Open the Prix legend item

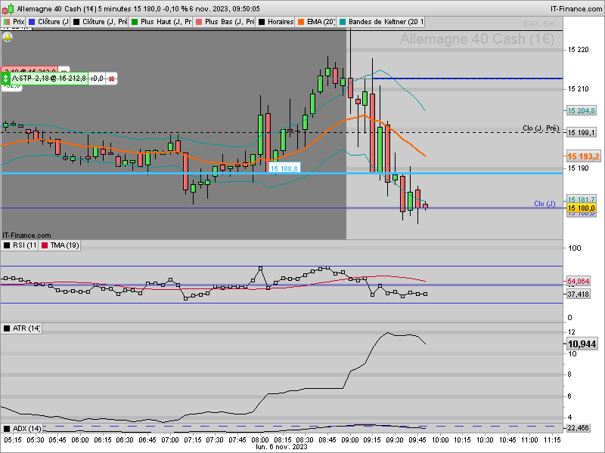tap(14, 22)
